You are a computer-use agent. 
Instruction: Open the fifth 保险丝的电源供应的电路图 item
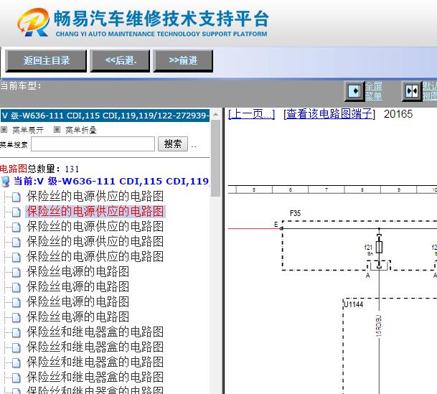point(95,257)
